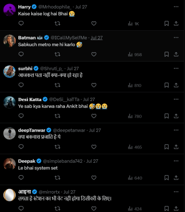This screenshot has height=212, width=185.
Task: Open Deepak's profile picture
Action: point(9,164)
